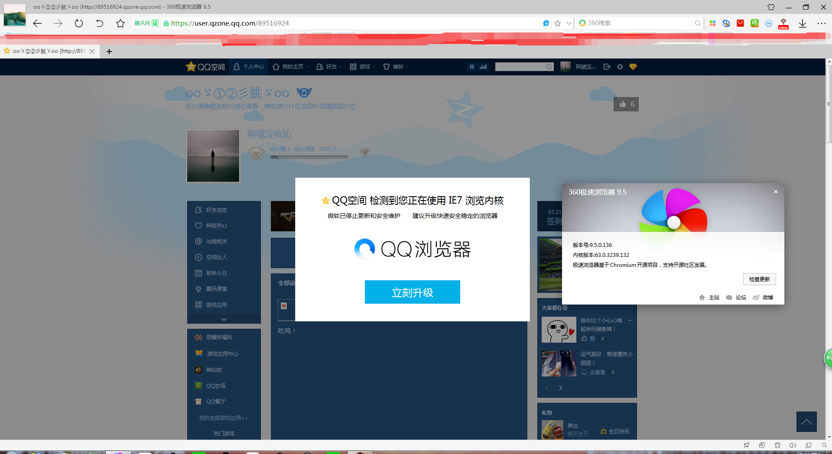The height and width of the screenshot is (454, 832).
Task: Open the skin shirt icon in title bar
Action: click(x=771, y=7)
